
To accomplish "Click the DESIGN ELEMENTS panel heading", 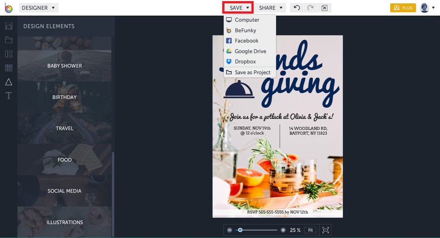I will (x=49, y=26).
